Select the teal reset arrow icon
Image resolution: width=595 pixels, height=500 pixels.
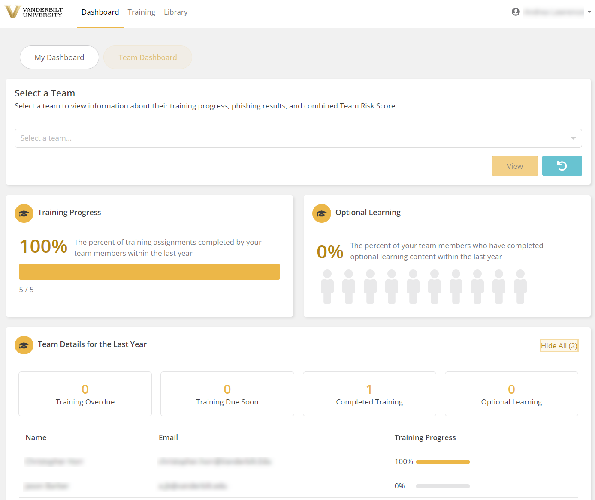coord(562,166)
